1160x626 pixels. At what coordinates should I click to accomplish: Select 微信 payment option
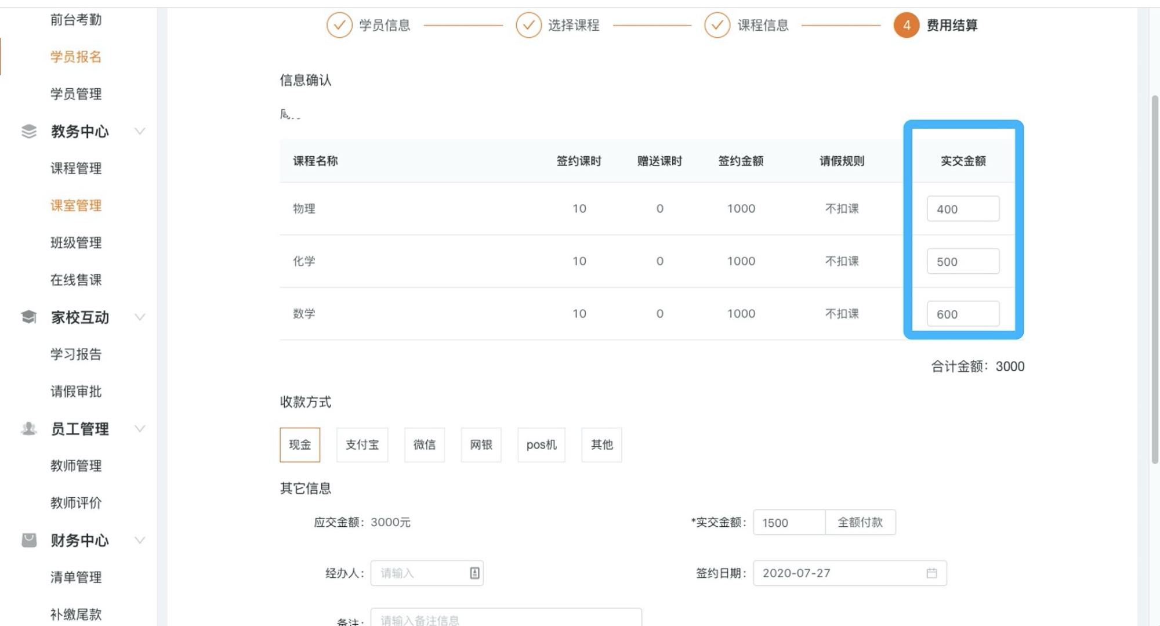pos(424,445)
